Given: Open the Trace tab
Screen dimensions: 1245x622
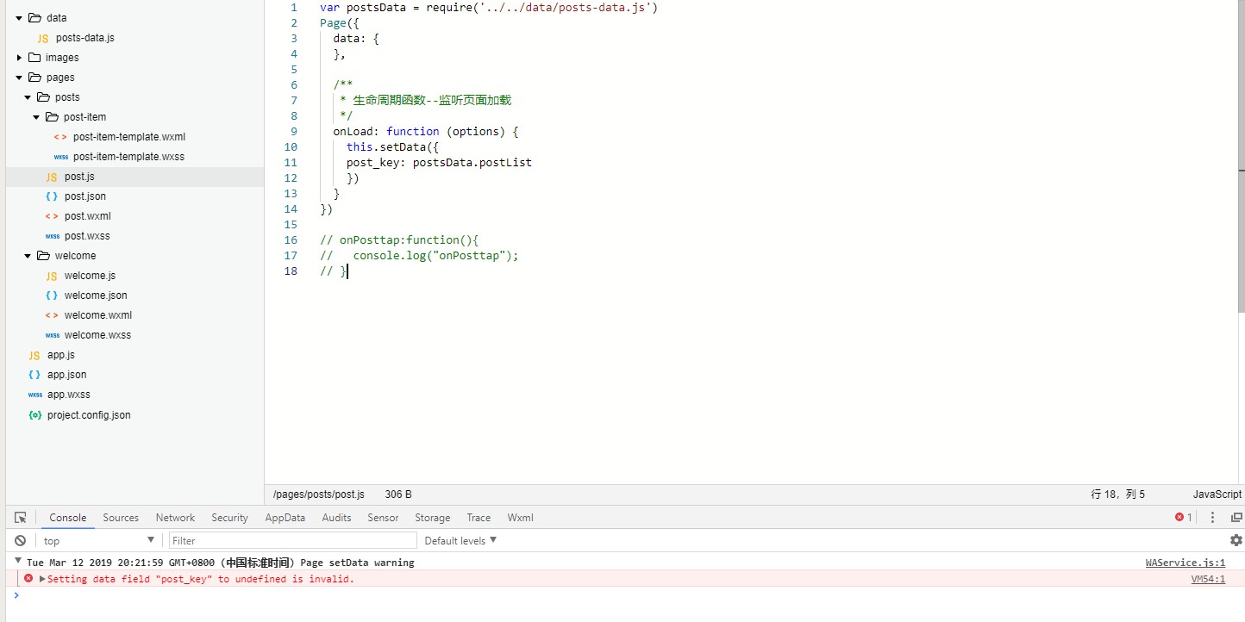Looking at the screenshot, I should pos(479,518).
